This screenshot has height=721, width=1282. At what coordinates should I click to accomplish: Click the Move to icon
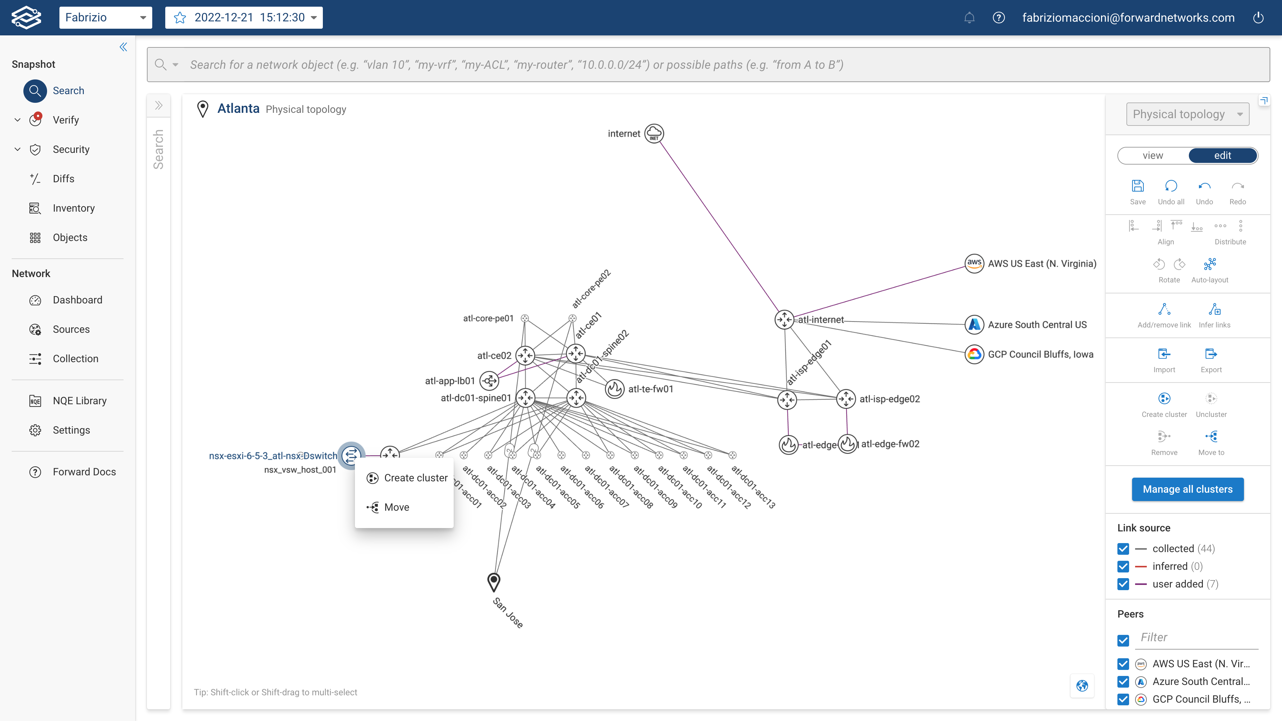[1211, 437]
